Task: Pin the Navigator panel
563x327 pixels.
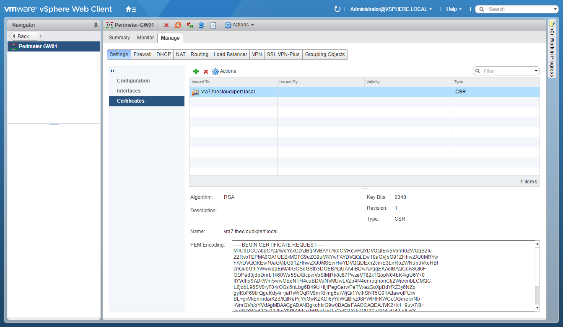Action: pyautogui.click(x=96, y=25)
